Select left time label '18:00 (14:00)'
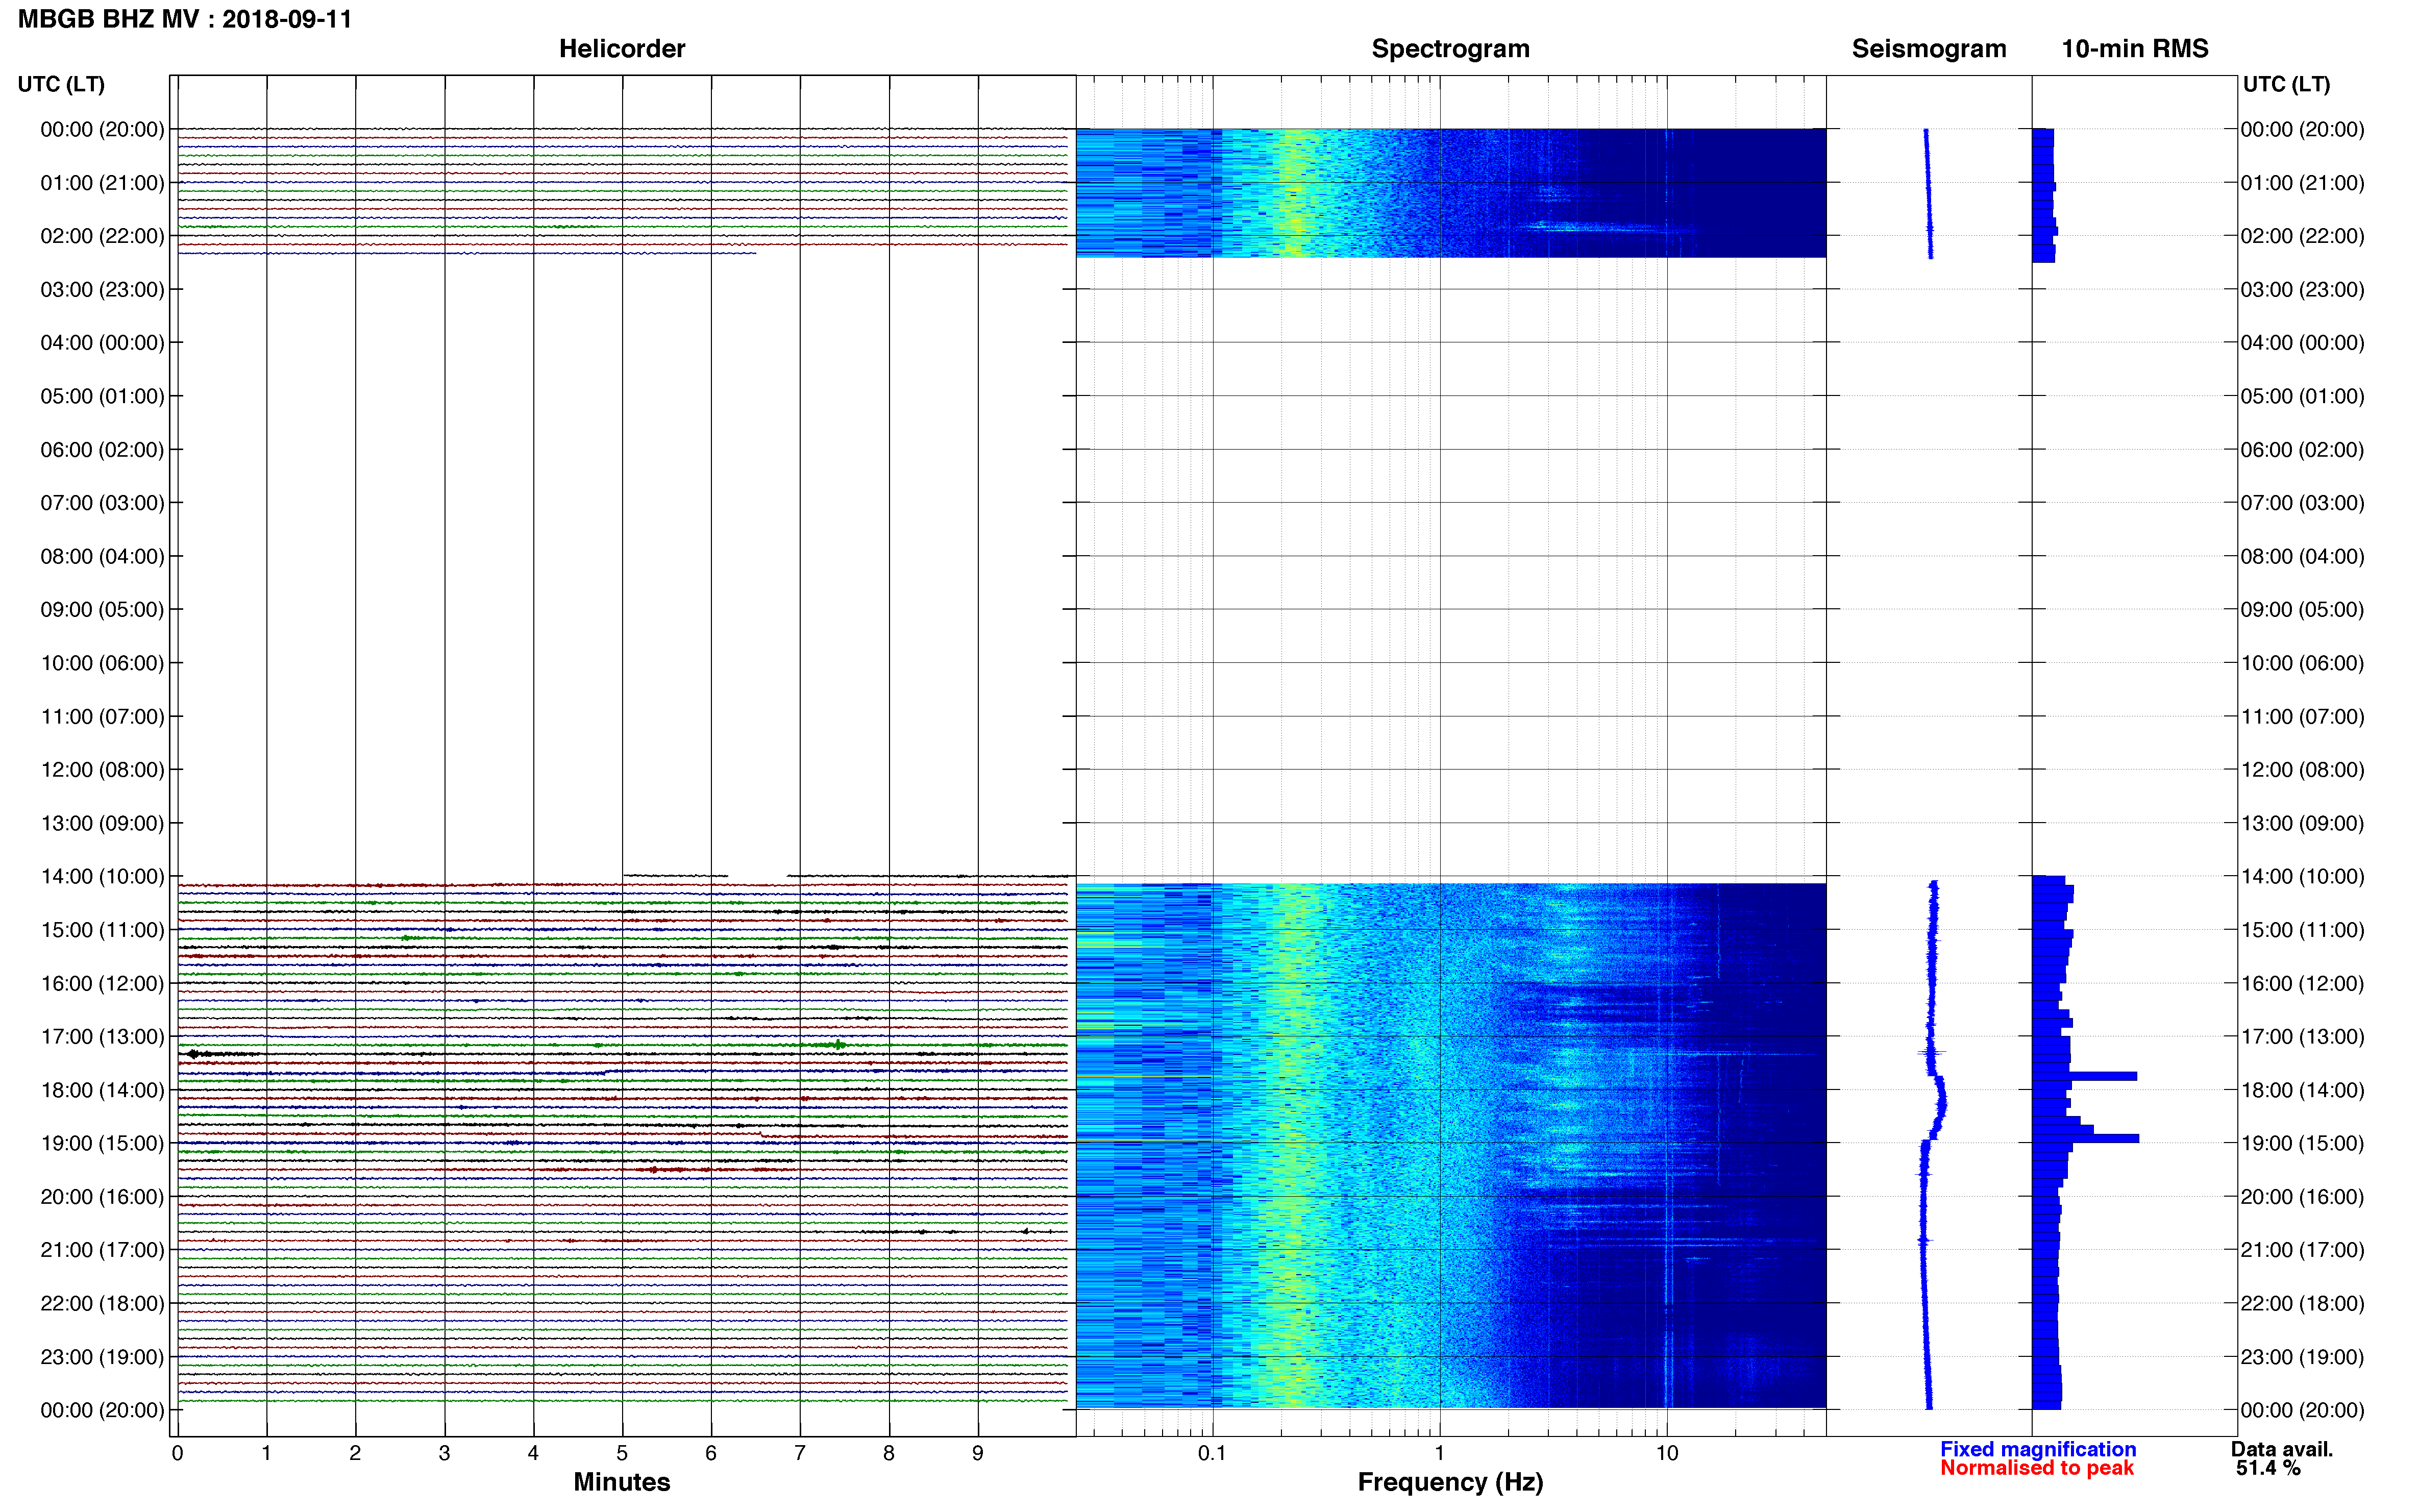 click(x=102, y=1090)
